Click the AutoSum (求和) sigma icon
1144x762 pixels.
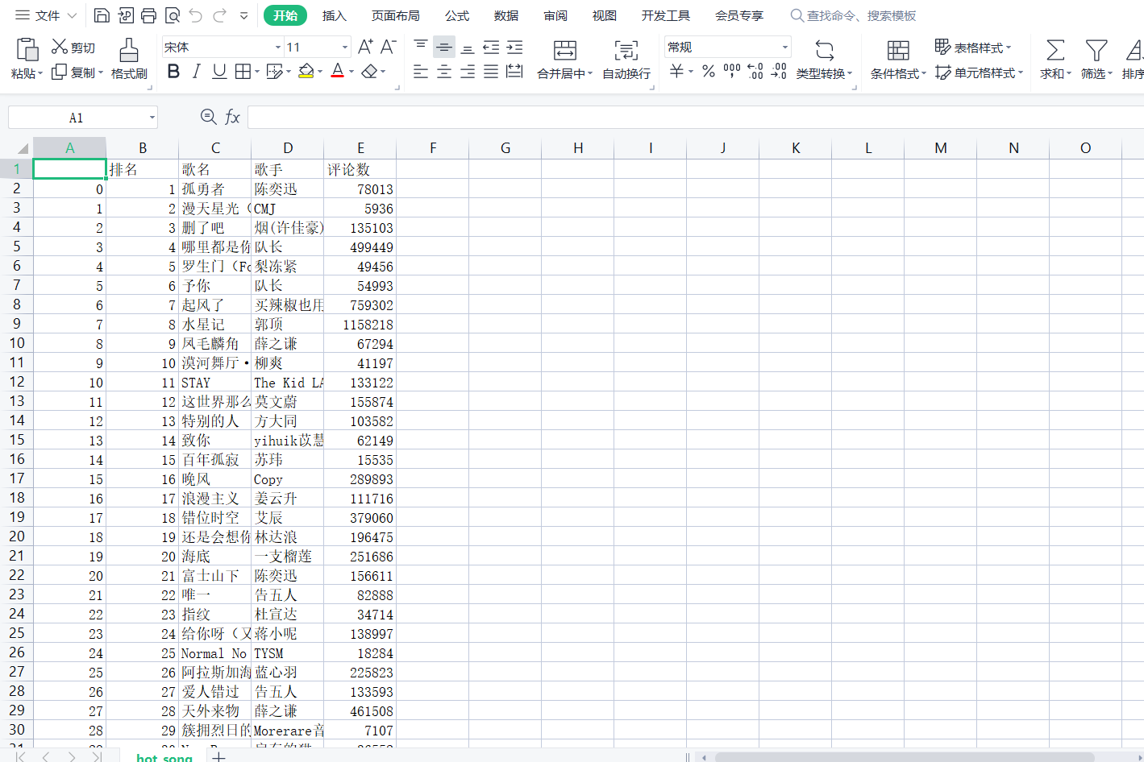(1055, 50)
